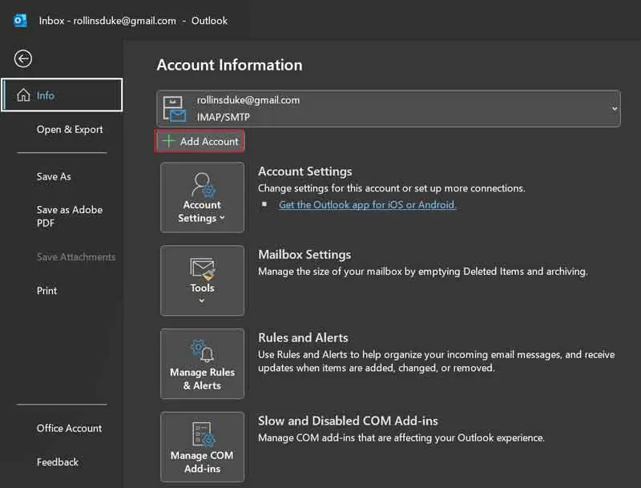Click the Slow and Disabled COM Add-ins heading
The height and width of the screenshot is (488, 641).
348,421
